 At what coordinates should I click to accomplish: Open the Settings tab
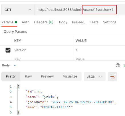(x=110, y=22)
